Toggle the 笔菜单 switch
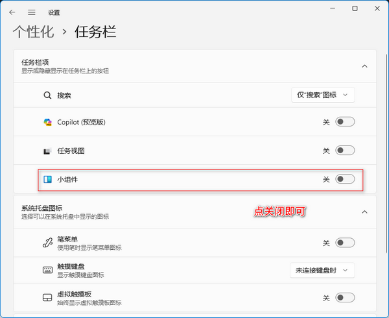389x318 pixels. 345,243
